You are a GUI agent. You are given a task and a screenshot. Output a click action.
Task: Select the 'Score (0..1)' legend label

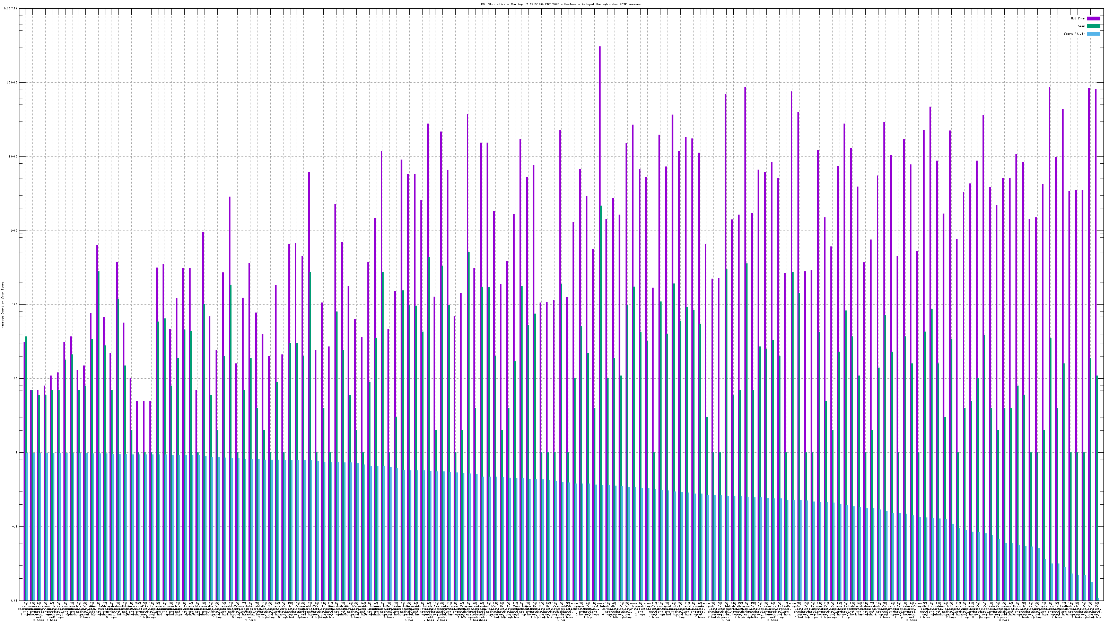pos(1074,34)
